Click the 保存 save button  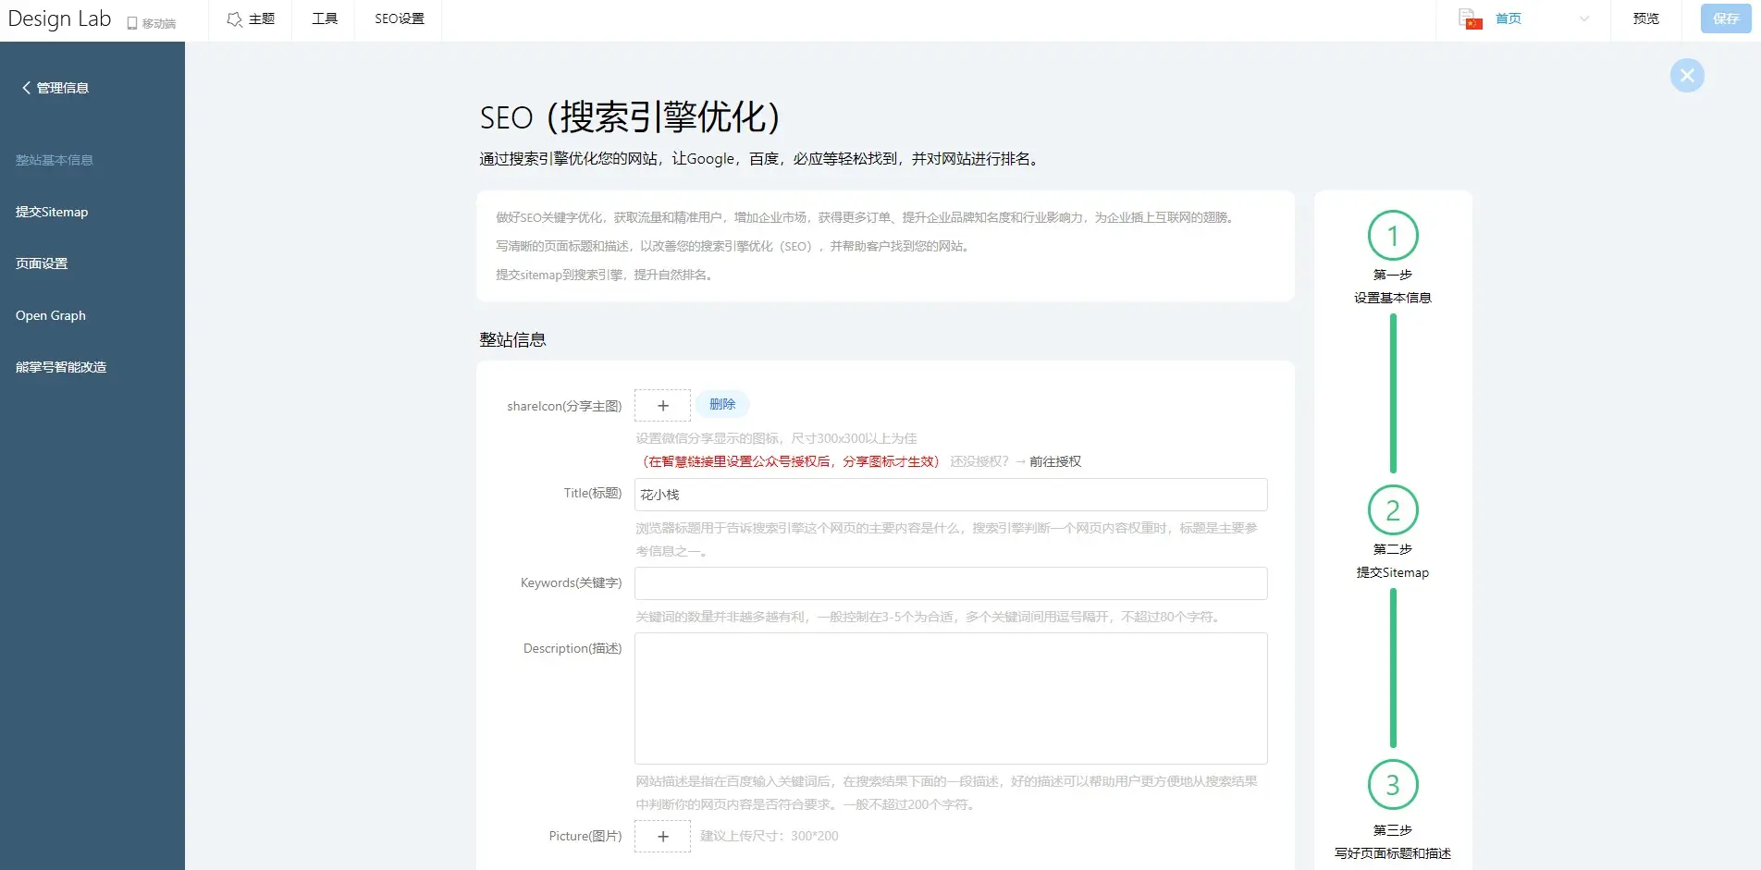pyautogui.click(x=1725, y=19)
